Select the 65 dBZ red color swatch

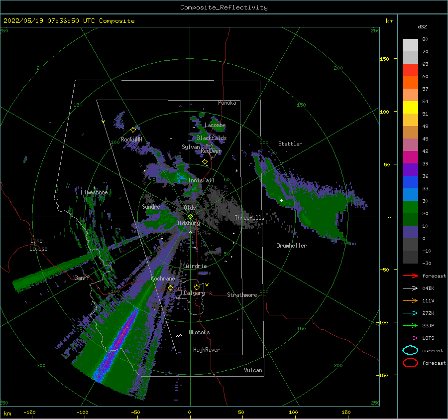410,70
